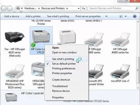The image size is (140, 105).
Task: Click the Fax - HP Officejet 4620 printer icon
Action: click(x=15, y=37)
